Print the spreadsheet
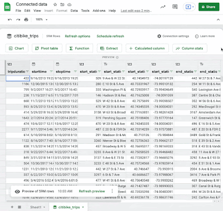 pos(26,19)
